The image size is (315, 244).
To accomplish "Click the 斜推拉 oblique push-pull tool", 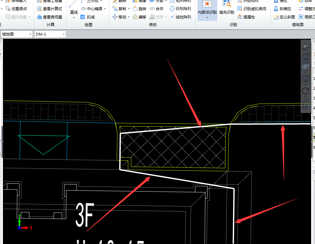I will tap(283, 9).
